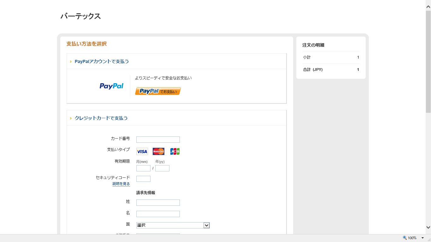Click the 支払い方法を選択 heading

[86, 44]
